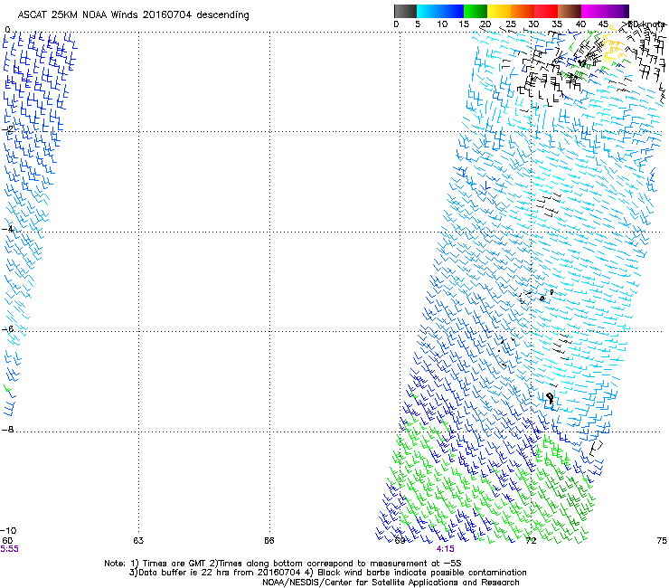Click the longitude axis label '66'

[x=269, y=541]
